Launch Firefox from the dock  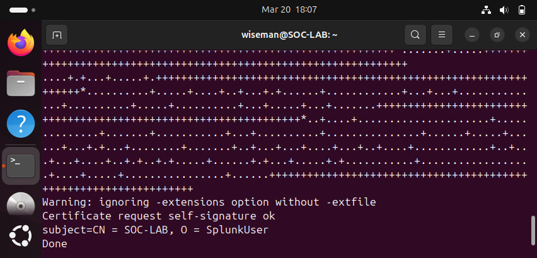coord(20,43)
